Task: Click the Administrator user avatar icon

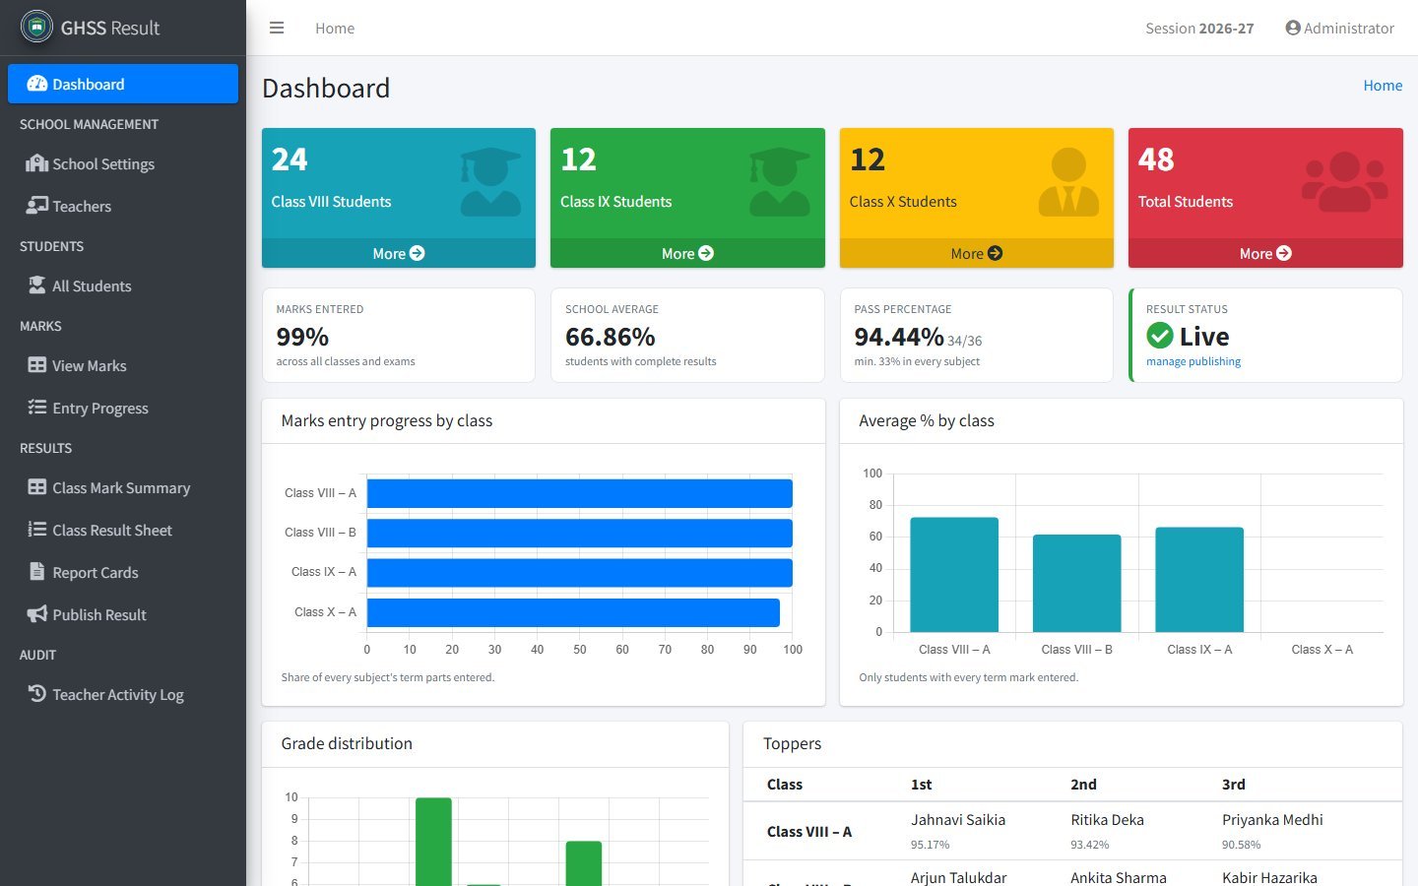Action: pos(1293,28)
